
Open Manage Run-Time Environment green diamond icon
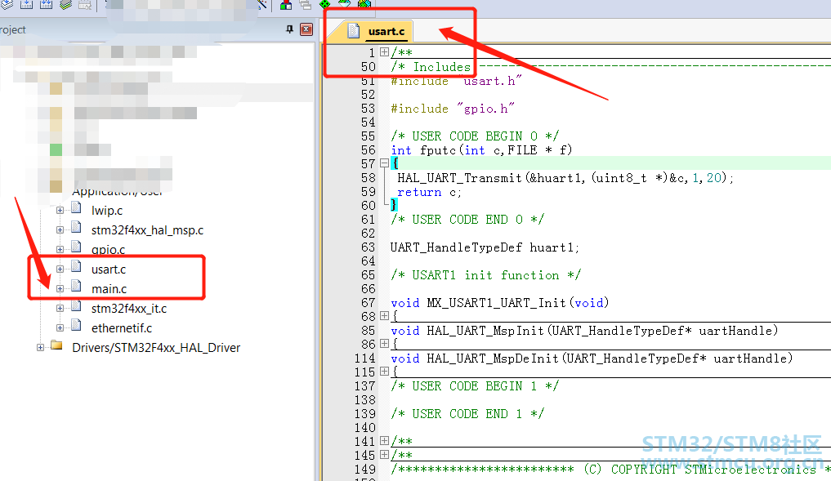pyautogui.click(x=325, y=4)
